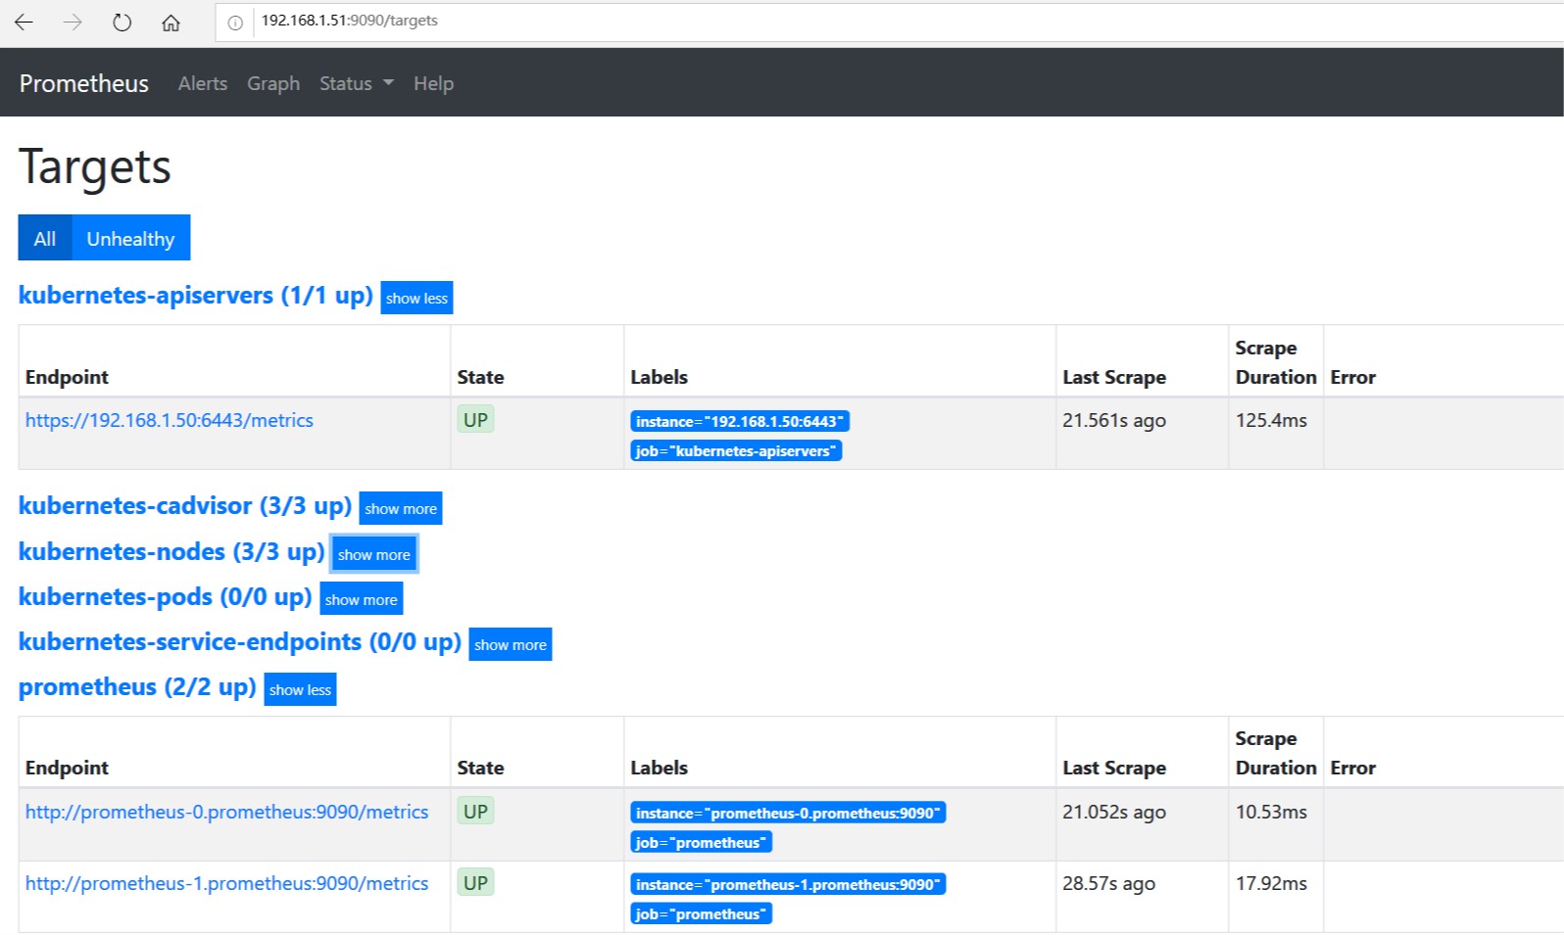Image resolution: width=1564 pixels, height=935 pixels.
Task: Open kubernetes-cadvisor (3/3 up) heading link
Action: pyautogui.click(x=185, y=506)
